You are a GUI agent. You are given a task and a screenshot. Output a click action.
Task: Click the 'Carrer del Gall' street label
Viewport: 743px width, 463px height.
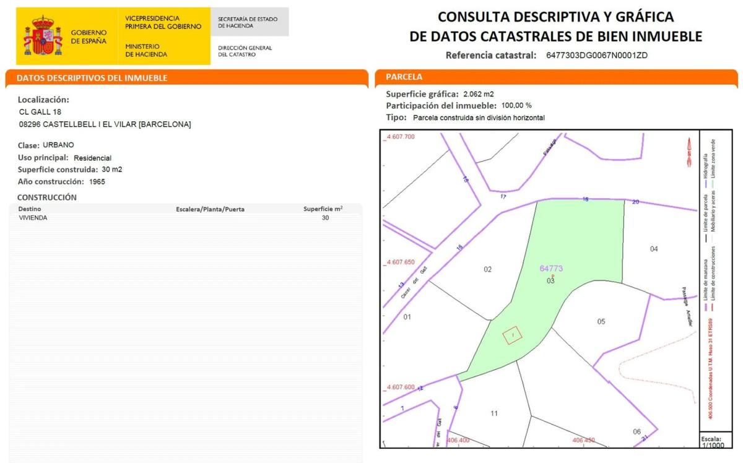point(414,284)
